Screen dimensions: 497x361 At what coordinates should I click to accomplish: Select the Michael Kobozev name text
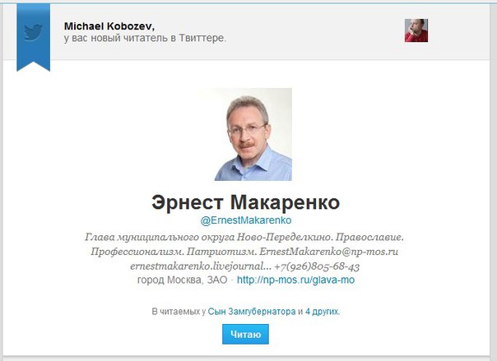point(109,26)
